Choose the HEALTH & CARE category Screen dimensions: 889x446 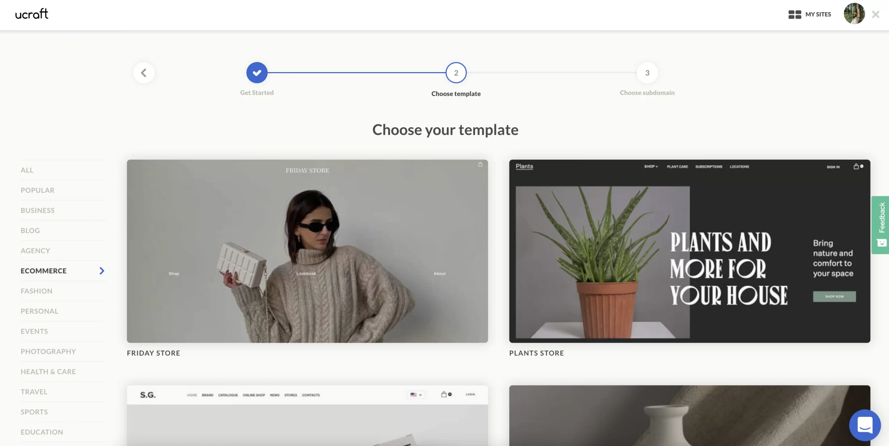coord(48,371)
